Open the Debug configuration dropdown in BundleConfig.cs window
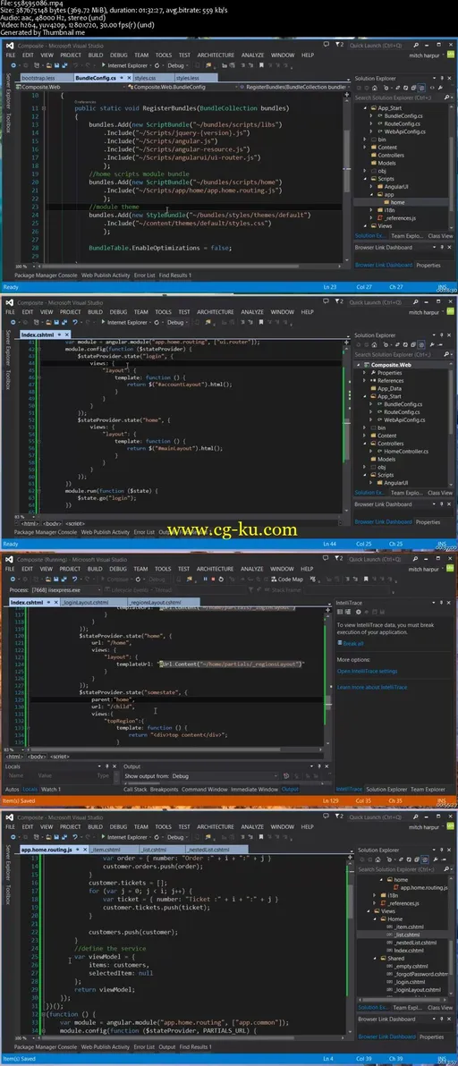Screen dimensions: 458x1066 (178, 64)
